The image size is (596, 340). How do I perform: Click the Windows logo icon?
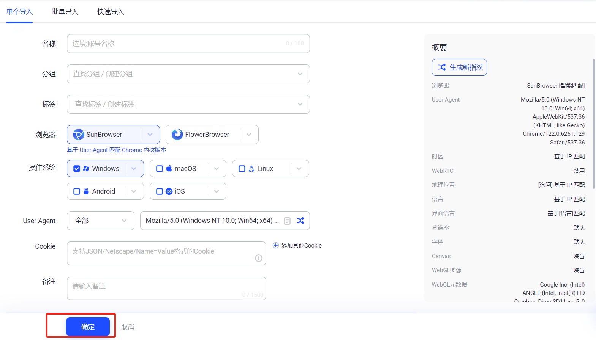(x=86, y=169)
